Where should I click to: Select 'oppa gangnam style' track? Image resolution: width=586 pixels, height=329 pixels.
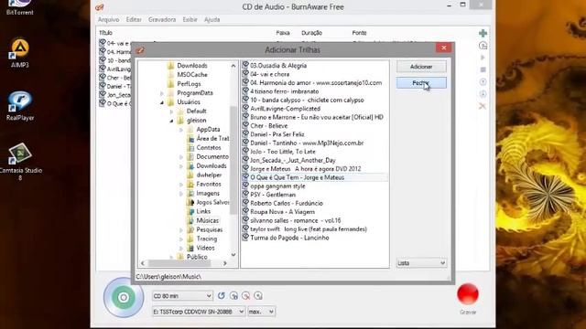pos(277,186)
